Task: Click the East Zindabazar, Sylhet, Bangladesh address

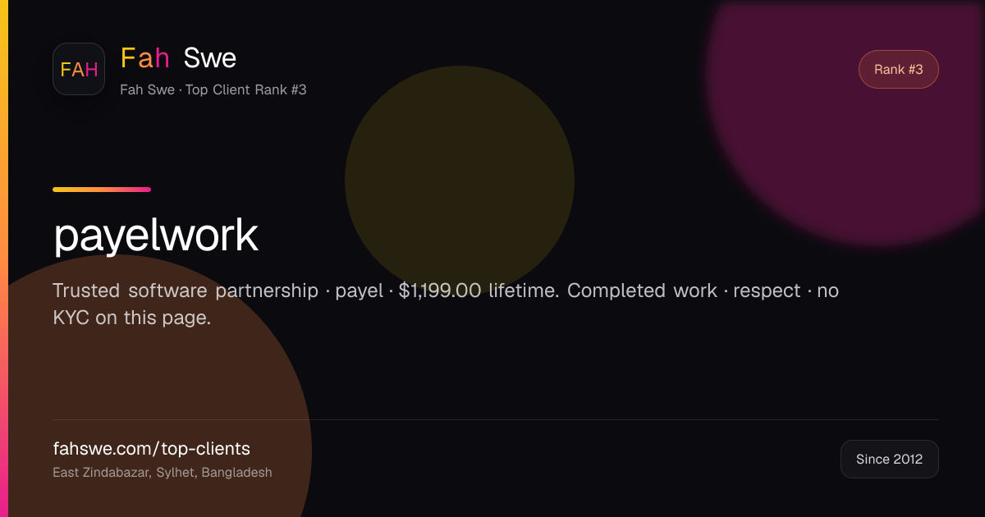Action: point(163,473)
